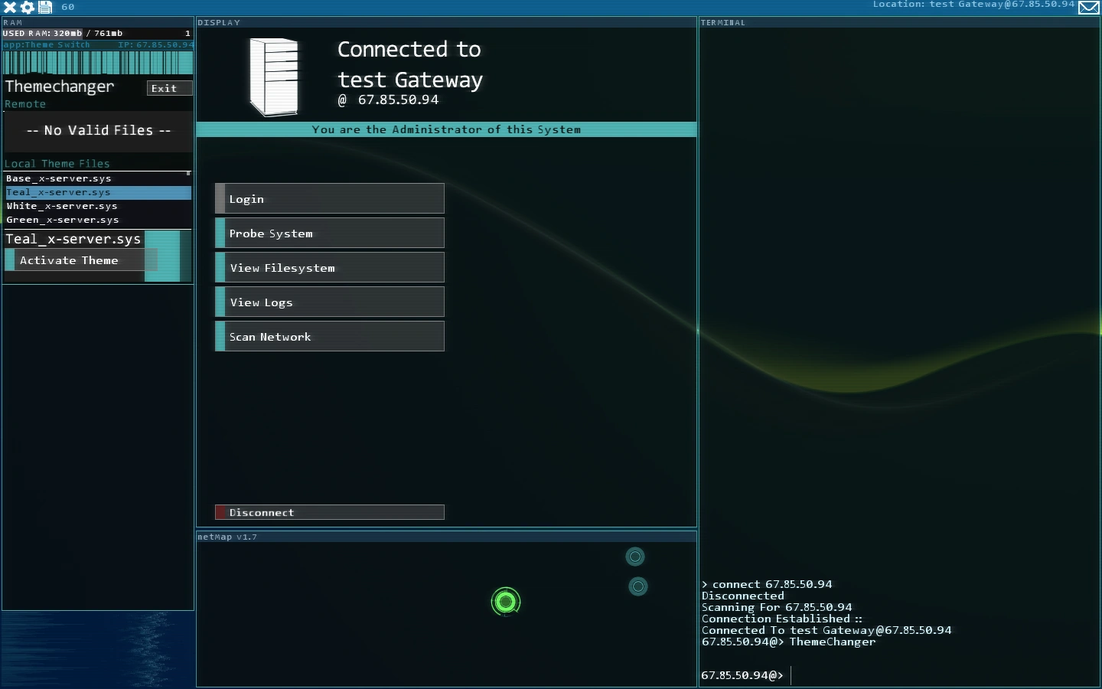1102x689 pixels.
Task: Click the Login button
Action: point(330,198)
